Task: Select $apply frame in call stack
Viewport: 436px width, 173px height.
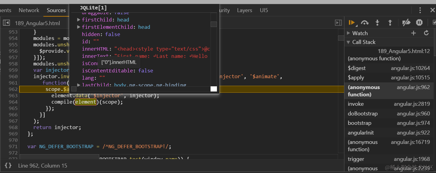Action: click(389, 78)
